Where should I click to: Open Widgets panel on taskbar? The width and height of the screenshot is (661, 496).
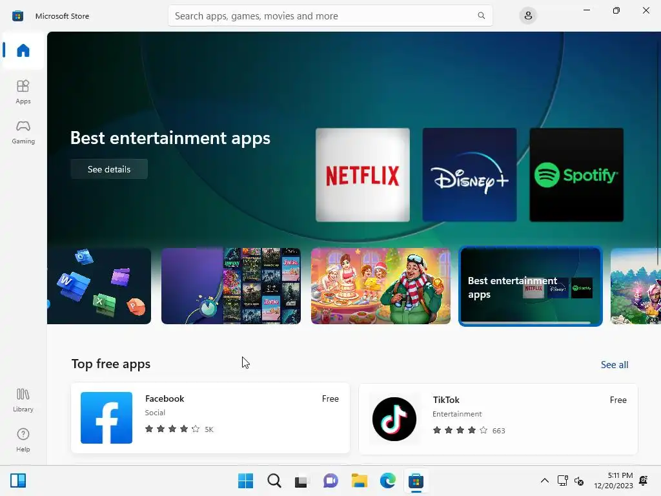pyautogui.click(x=18, y=480)
